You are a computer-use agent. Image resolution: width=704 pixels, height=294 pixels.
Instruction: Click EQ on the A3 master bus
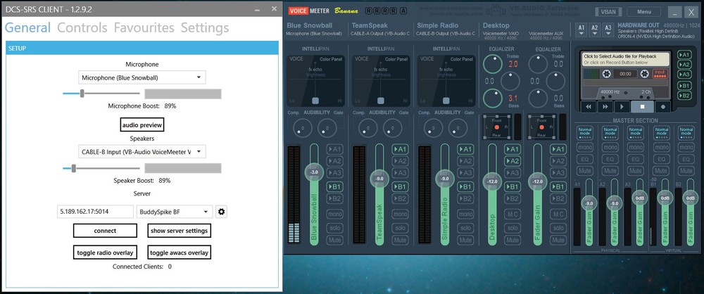tap(635, 159)
